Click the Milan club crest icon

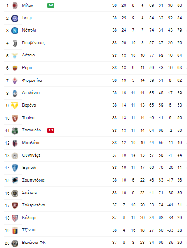pyautogui.click(x=15, y=5)
